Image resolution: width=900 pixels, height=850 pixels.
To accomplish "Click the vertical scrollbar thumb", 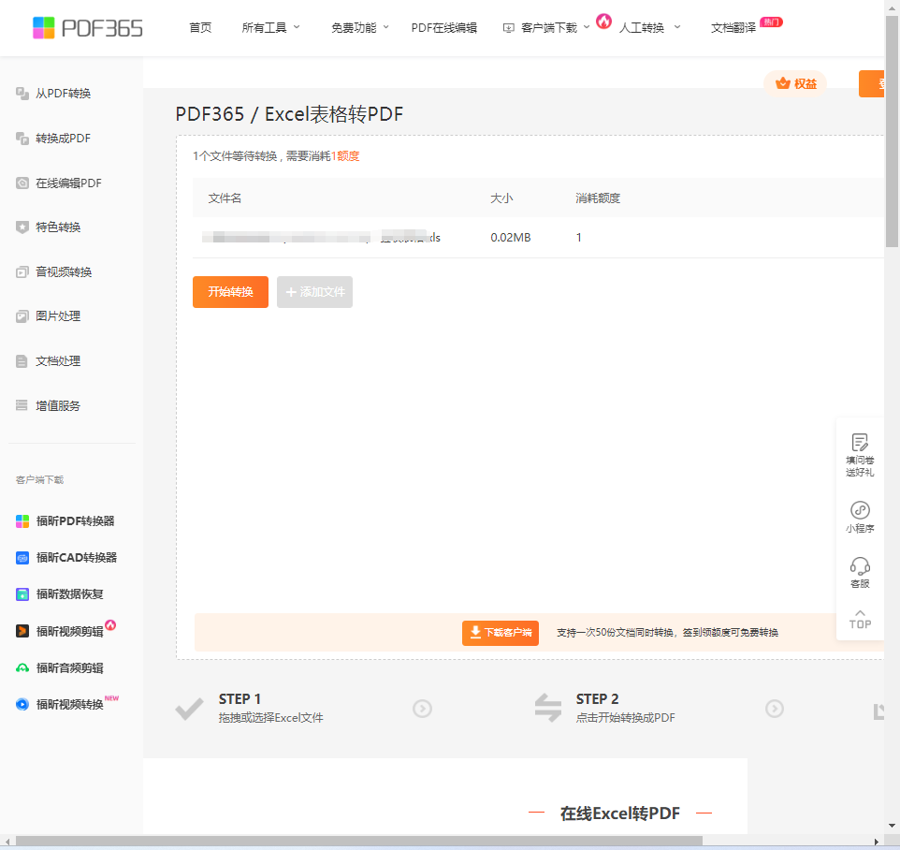I will click(892, 131).
